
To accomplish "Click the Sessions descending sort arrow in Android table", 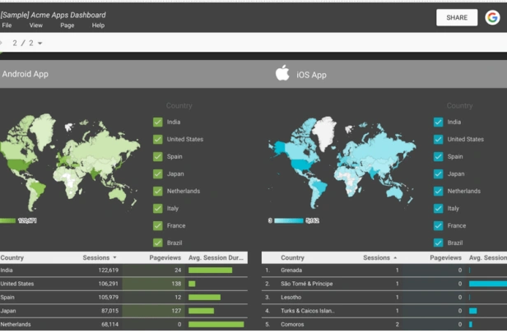I will pos(114,257).
